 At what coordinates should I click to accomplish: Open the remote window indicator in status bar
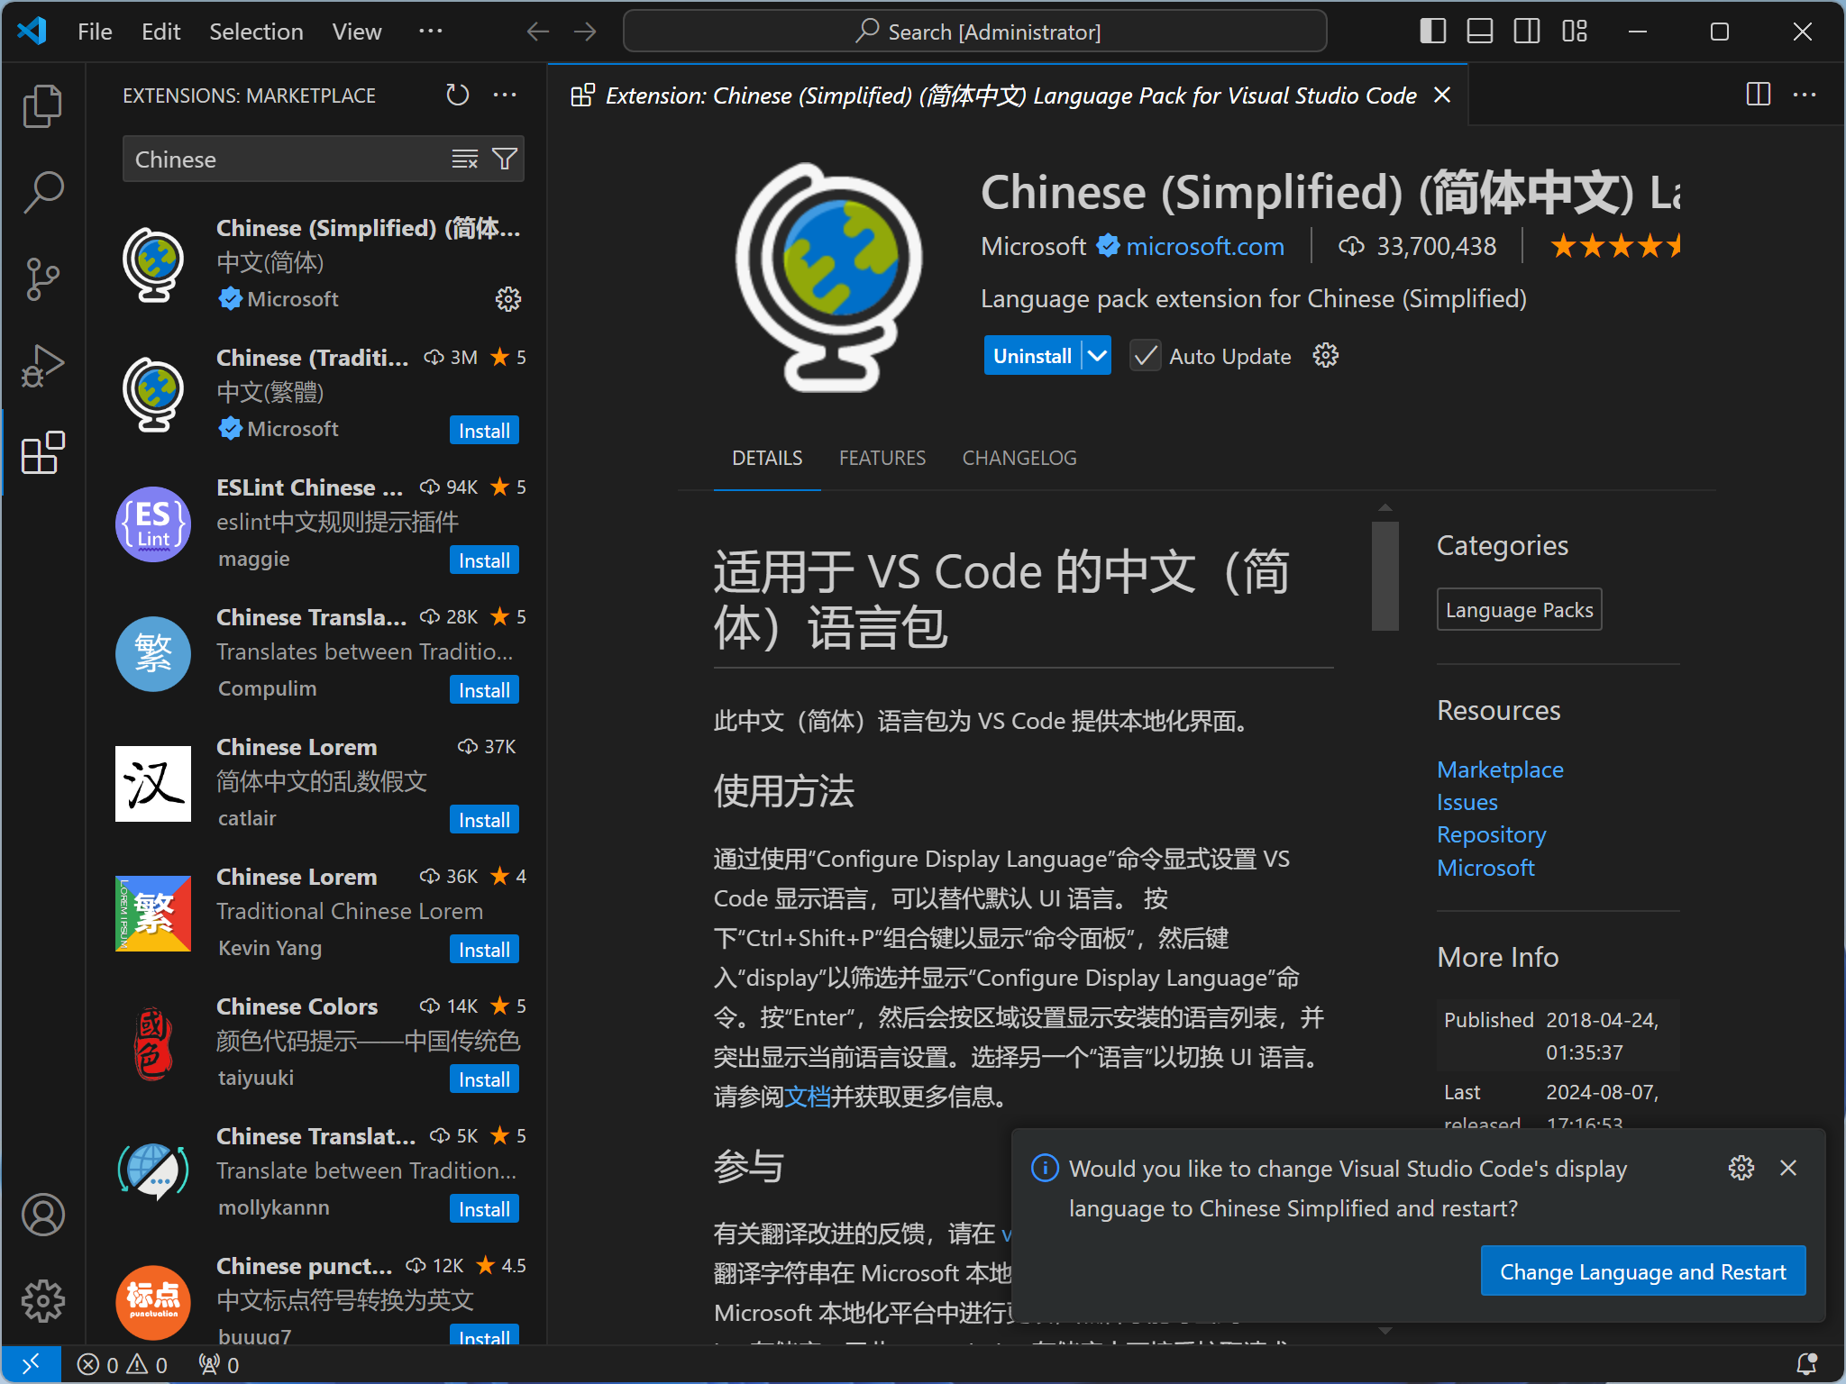31,1364
